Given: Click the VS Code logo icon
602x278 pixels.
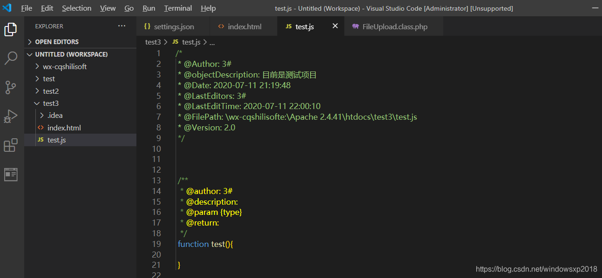Looking at the screenshot, I should click(x=7, y=8).
